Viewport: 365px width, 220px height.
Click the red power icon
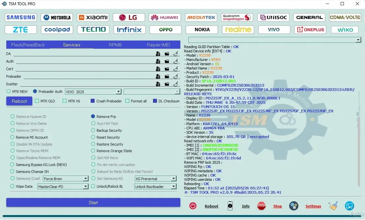[193, 206]
